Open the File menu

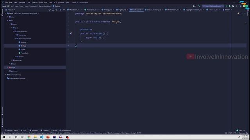(6, 2)
